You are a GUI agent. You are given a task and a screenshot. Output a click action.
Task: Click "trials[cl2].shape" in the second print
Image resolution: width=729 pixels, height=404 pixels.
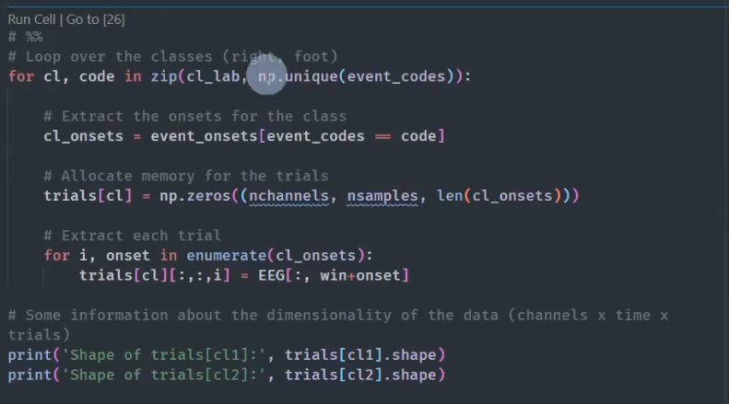point(365,375)
